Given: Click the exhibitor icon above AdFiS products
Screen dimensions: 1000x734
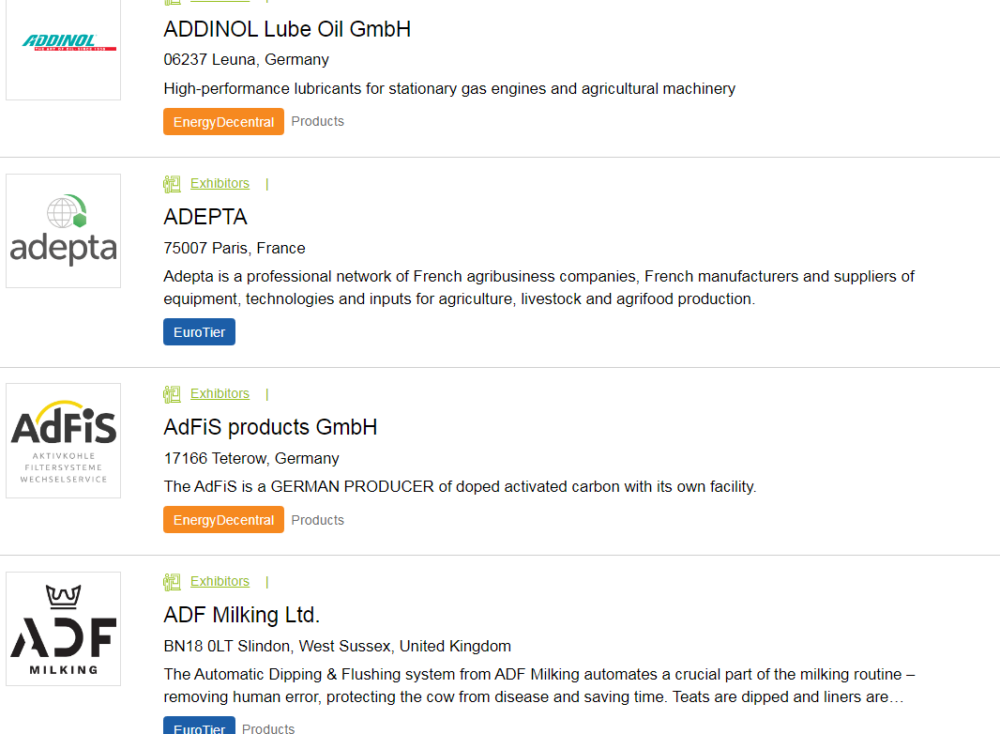Looking at the screenshot, I should pos(172,394).
